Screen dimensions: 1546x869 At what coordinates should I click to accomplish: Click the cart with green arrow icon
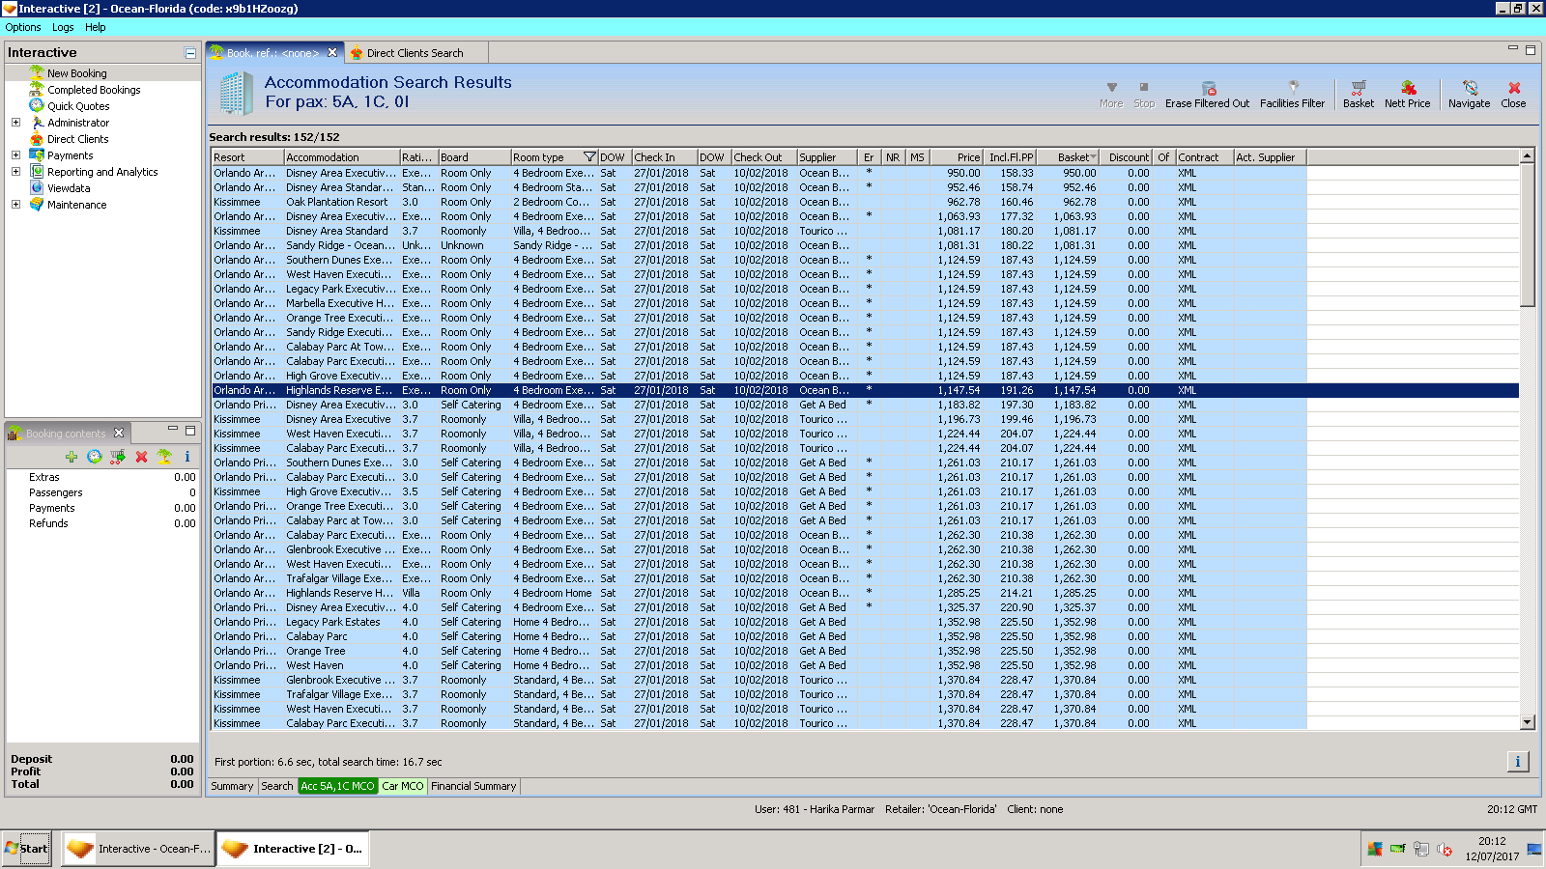117,457
